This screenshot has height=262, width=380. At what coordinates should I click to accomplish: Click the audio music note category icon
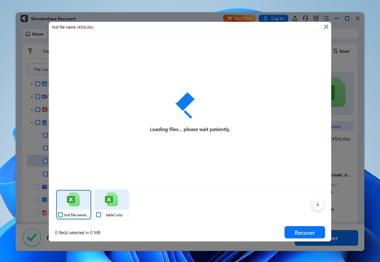[x=45, y=110]
